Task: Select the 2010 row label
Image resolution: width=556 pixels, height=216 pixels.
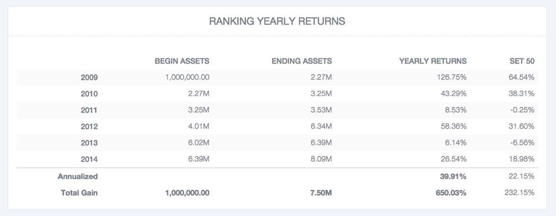Action: [89, 94]
